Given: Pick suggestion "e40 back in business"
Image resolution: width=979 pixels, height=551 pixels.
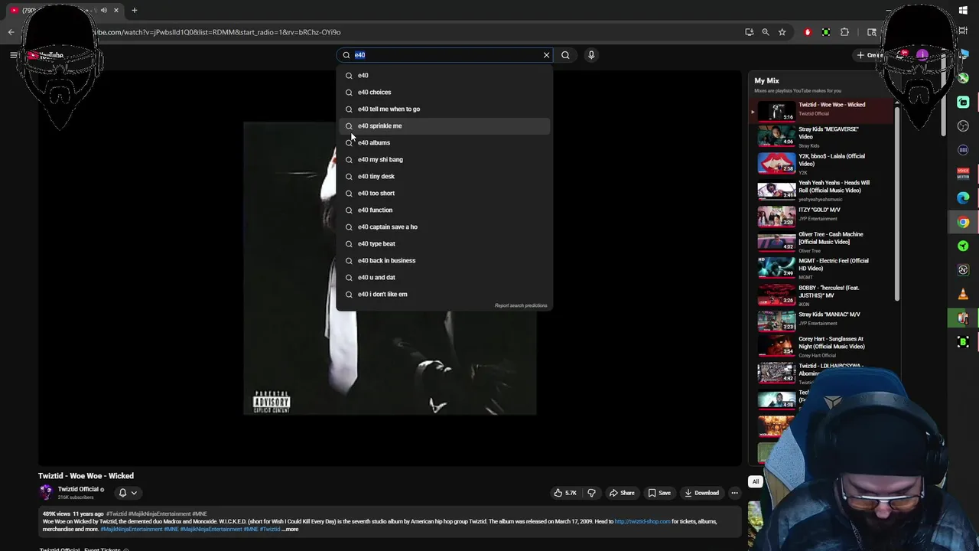Looking at the screenshot, I should pos(444,260).
